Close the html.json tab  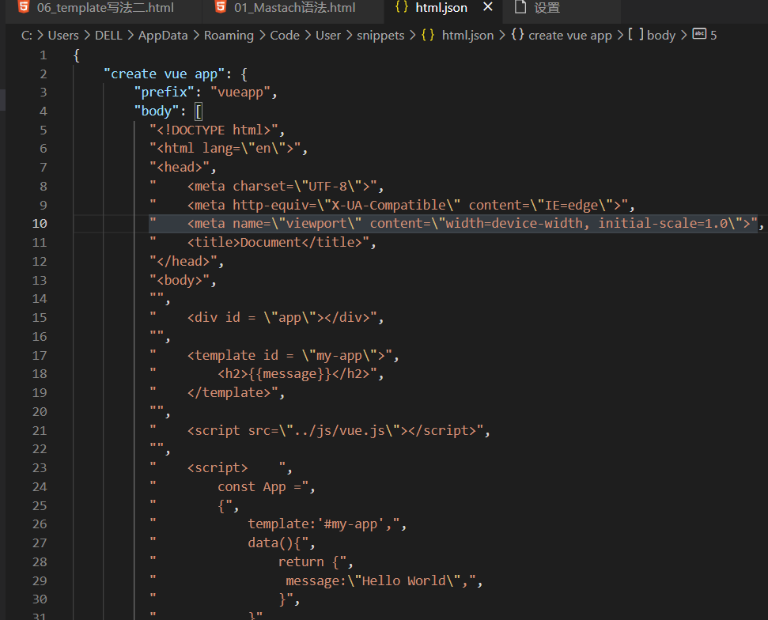488,7
